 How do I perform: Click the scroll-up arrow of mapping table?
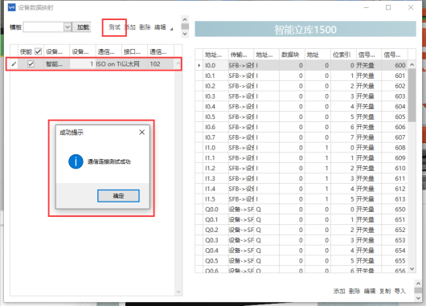pos(412,64)
